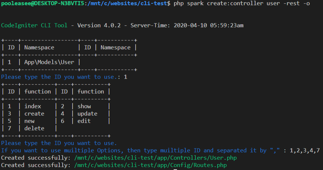Viewport: 323px width, 170px height.
Task: Click the 'create' function table cell
Action: point(34,113)
